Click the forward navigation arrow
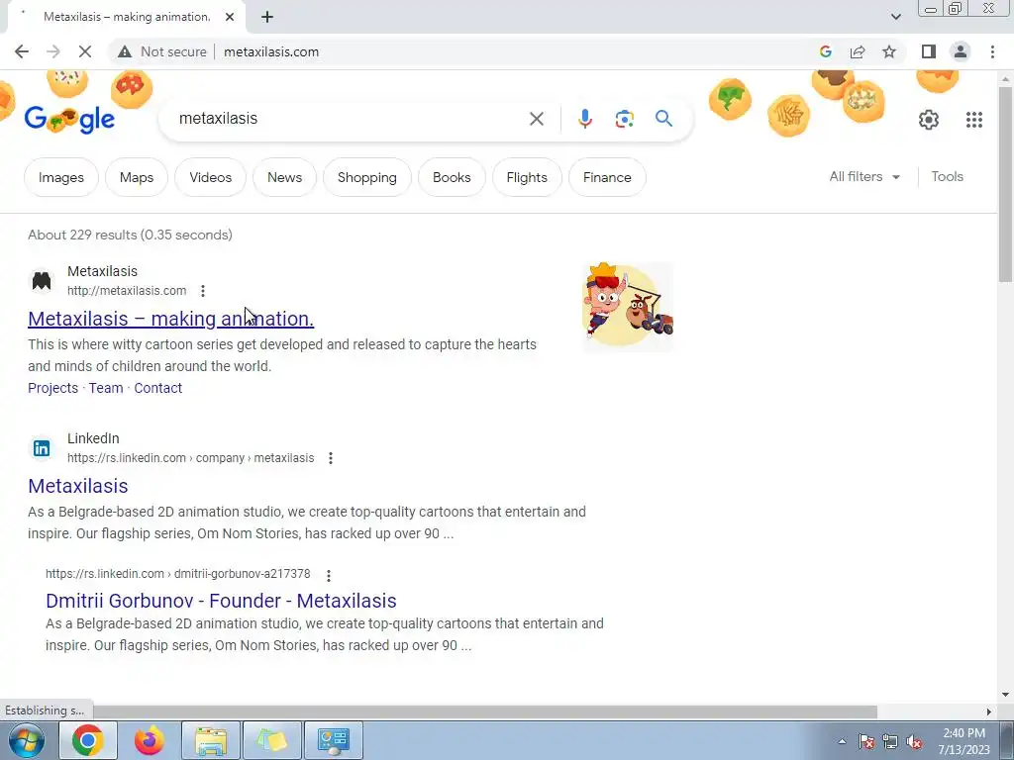 point(53,51)
